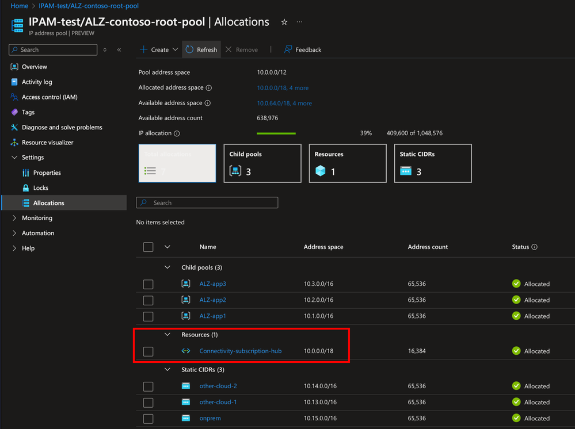Image resolution: width=575 pixels, height=429 pixels.
Task: Open the Create dropdown arrow
Action: pyautogui.click(x=176, y=49)
